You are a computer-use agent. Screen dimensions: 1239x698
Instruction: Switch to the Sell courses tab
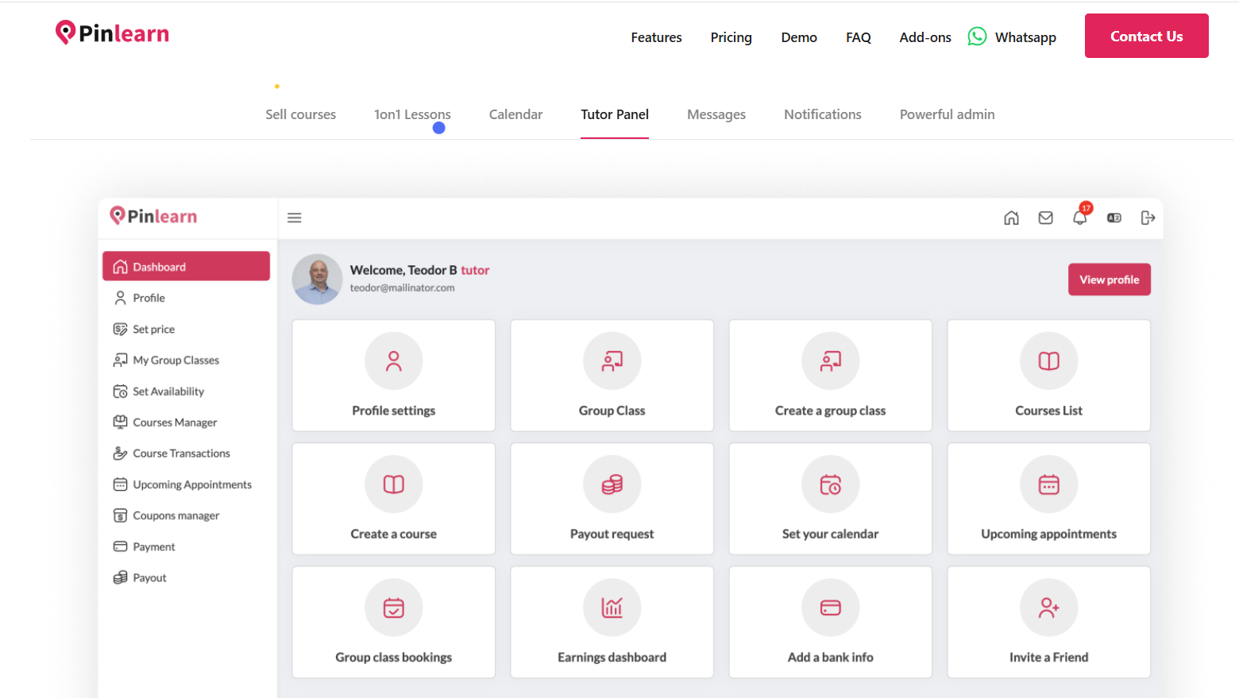(x=300, y=114)
